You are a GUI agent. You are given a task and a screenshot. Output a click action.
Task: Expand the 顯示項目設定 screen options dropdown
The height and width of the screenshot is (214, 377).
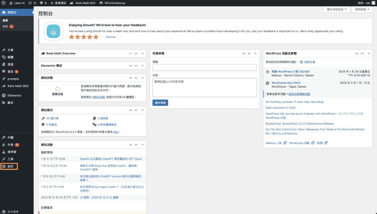[x=337, y=10]
